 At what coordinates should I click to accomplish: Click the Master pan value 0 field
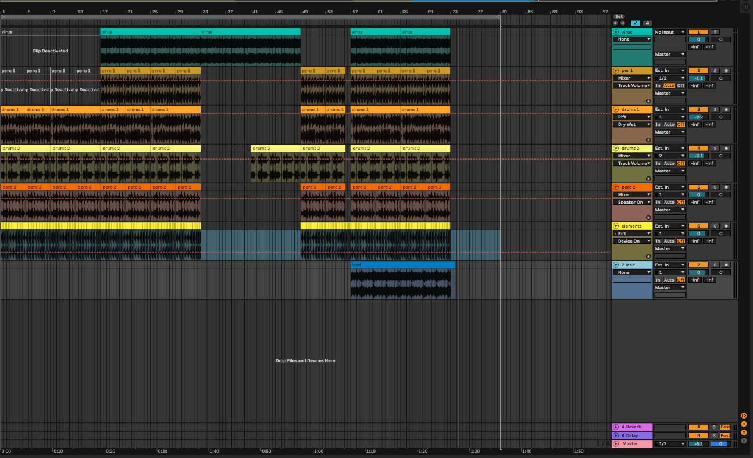pos(720,443)
